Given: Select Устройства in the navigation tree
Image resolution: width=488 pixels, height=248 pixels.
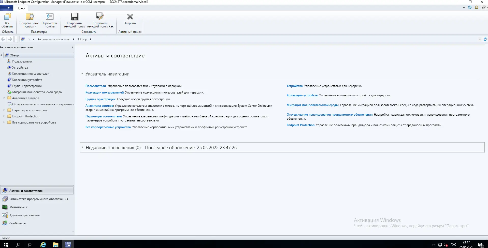Looking at the screenshot, I should tap(20, 68).
